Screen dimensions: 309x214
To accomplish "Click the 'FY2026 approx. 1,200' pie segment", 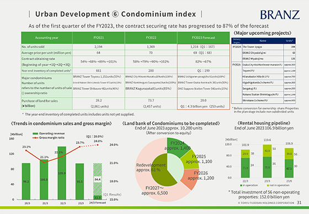I will [190, 178].
